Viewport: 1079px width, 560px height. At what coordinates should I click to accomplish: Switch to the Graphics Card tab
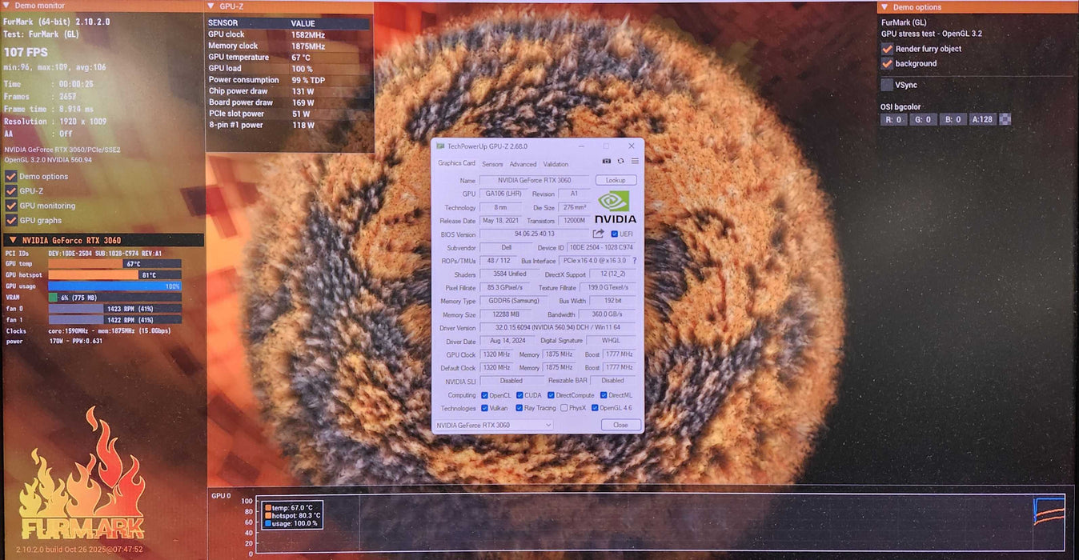(456, 163)
